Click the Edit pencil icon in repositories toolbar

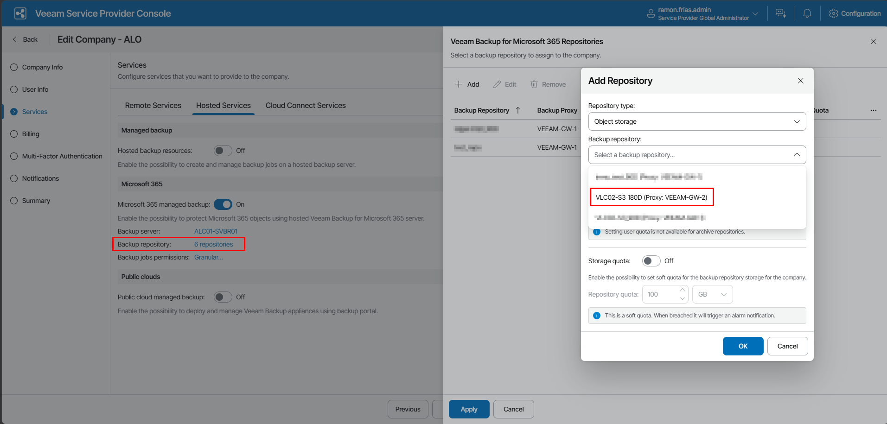tap(497, 84)
